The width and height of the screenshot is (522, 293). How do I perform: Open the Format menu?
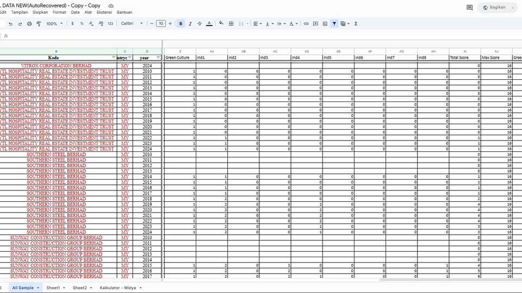coord(59,12)
